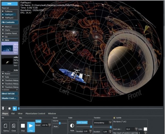Toggle the Loop button
The height and width of the screenshot is (134, 165).
[38, 121]
